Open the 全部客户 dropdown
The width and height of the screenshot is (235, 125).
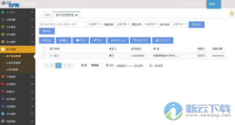95,24
